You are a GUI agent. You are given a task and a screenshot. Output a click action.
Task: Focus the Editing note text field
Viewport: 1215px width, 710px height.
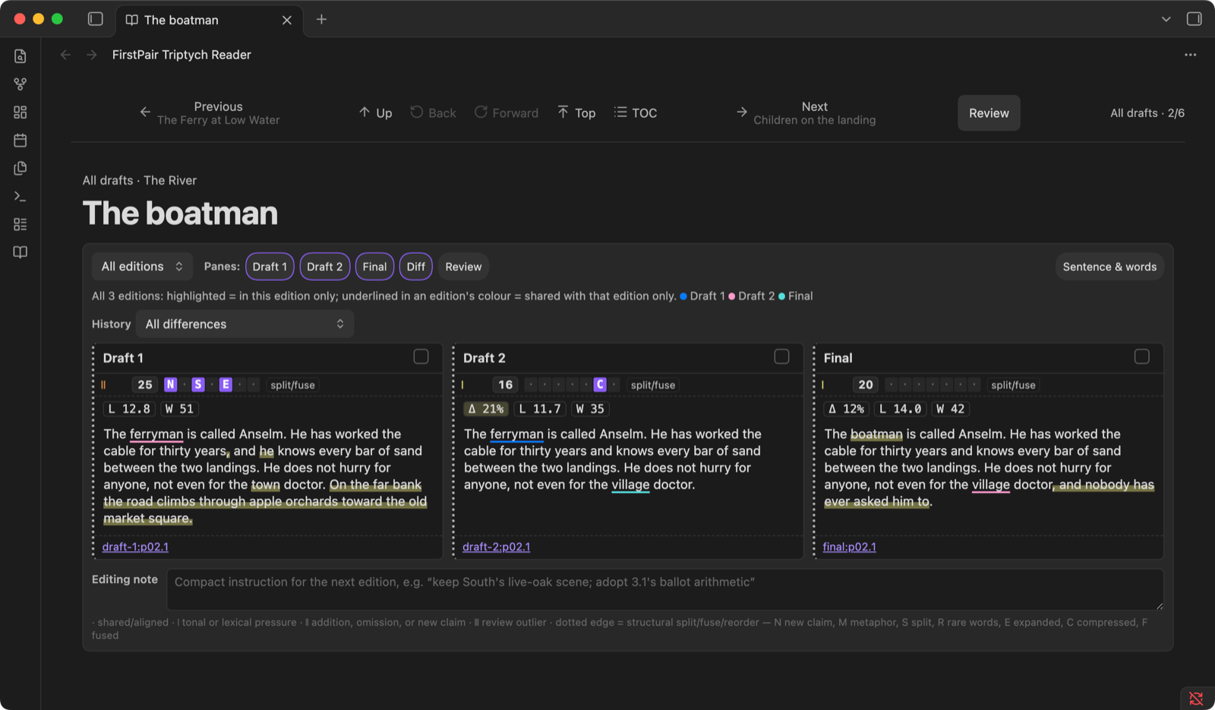click(665, 589)
